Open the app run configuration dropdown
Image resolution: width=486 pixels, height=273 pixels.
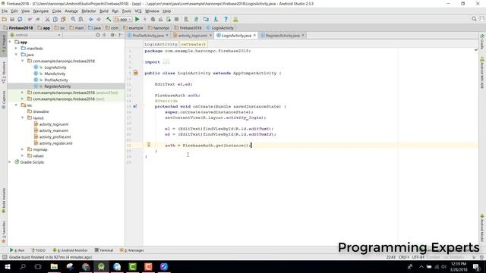pyautogui.click(x=123, y=19)
